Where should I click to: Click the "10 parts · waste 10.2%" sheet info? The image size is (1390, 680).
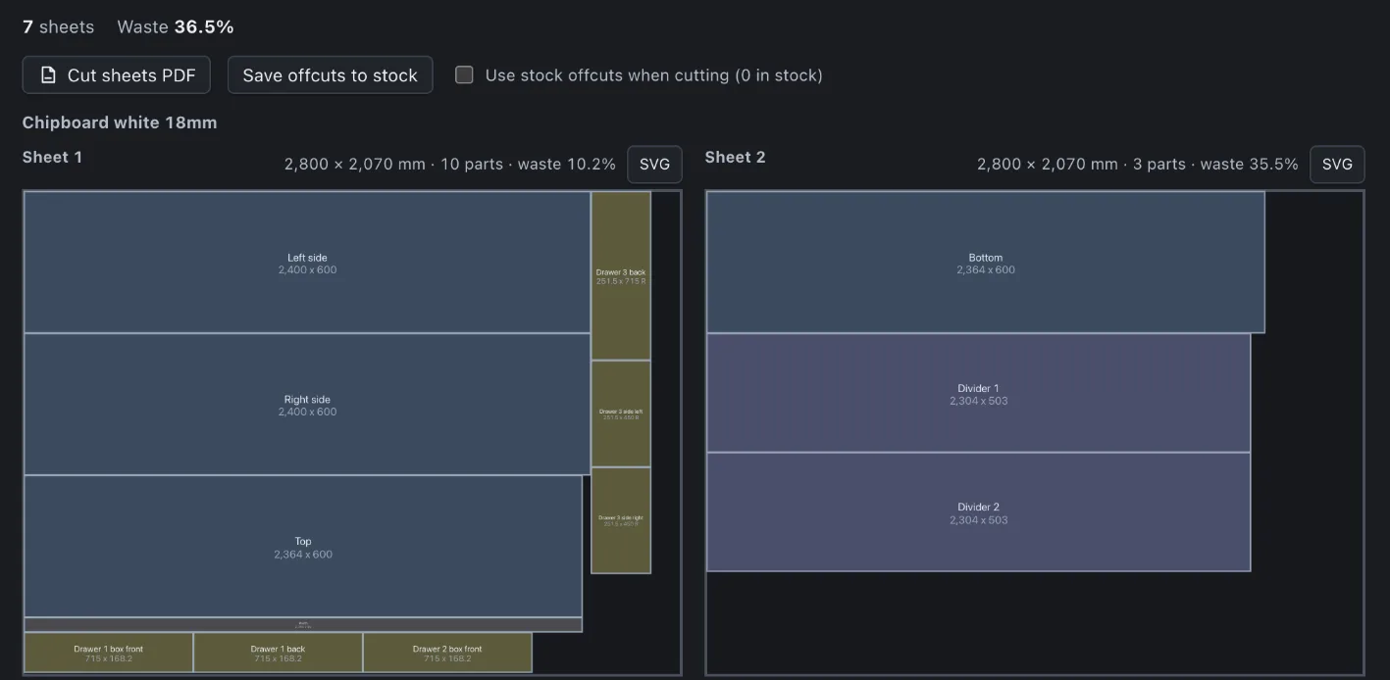point(529,165)
